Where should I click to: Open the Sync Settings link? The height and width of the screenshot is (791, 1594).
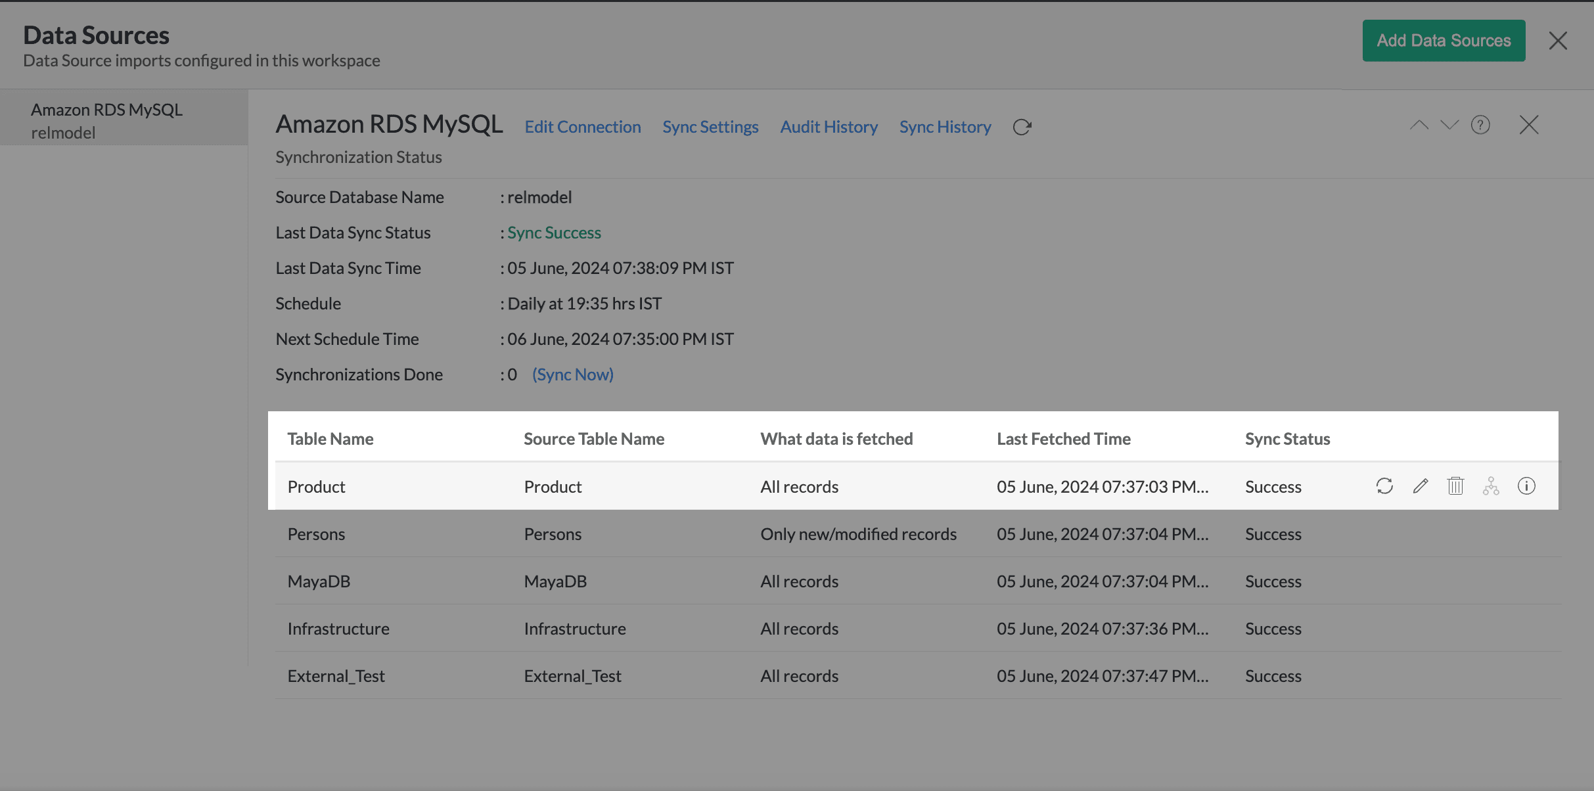coord(710,127)
